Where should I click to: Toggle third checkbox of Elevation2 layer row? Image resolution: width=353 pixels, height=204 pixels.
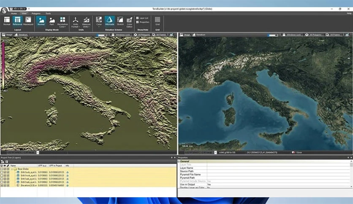click(x=8, y=185)
